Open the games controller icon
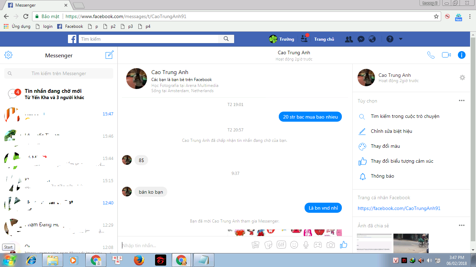This screenshot has height=267, width=476. pos(318,245)
